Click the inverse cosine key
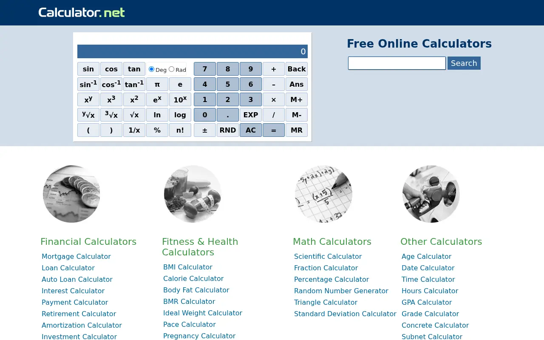 coord(111,84)
